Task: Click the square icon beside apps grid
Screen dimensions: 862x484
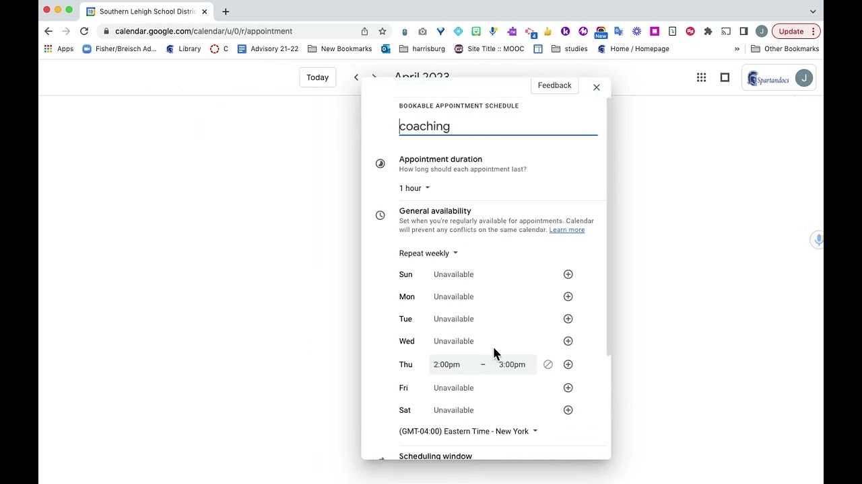Action: point(725,78)
